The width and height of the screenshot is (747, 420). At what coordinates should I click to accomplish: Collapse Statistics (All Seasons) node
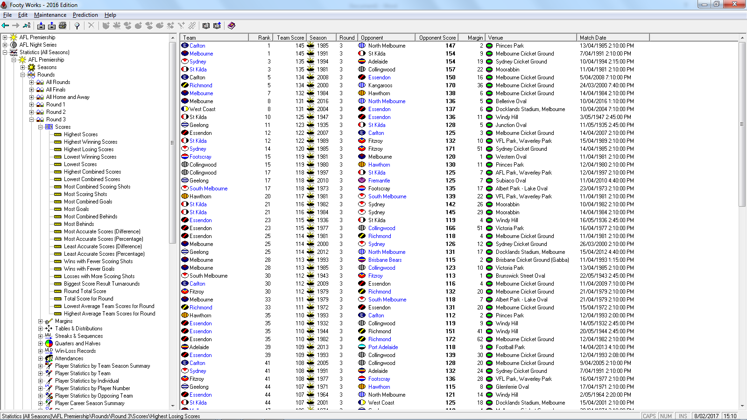tap(5, 52)
